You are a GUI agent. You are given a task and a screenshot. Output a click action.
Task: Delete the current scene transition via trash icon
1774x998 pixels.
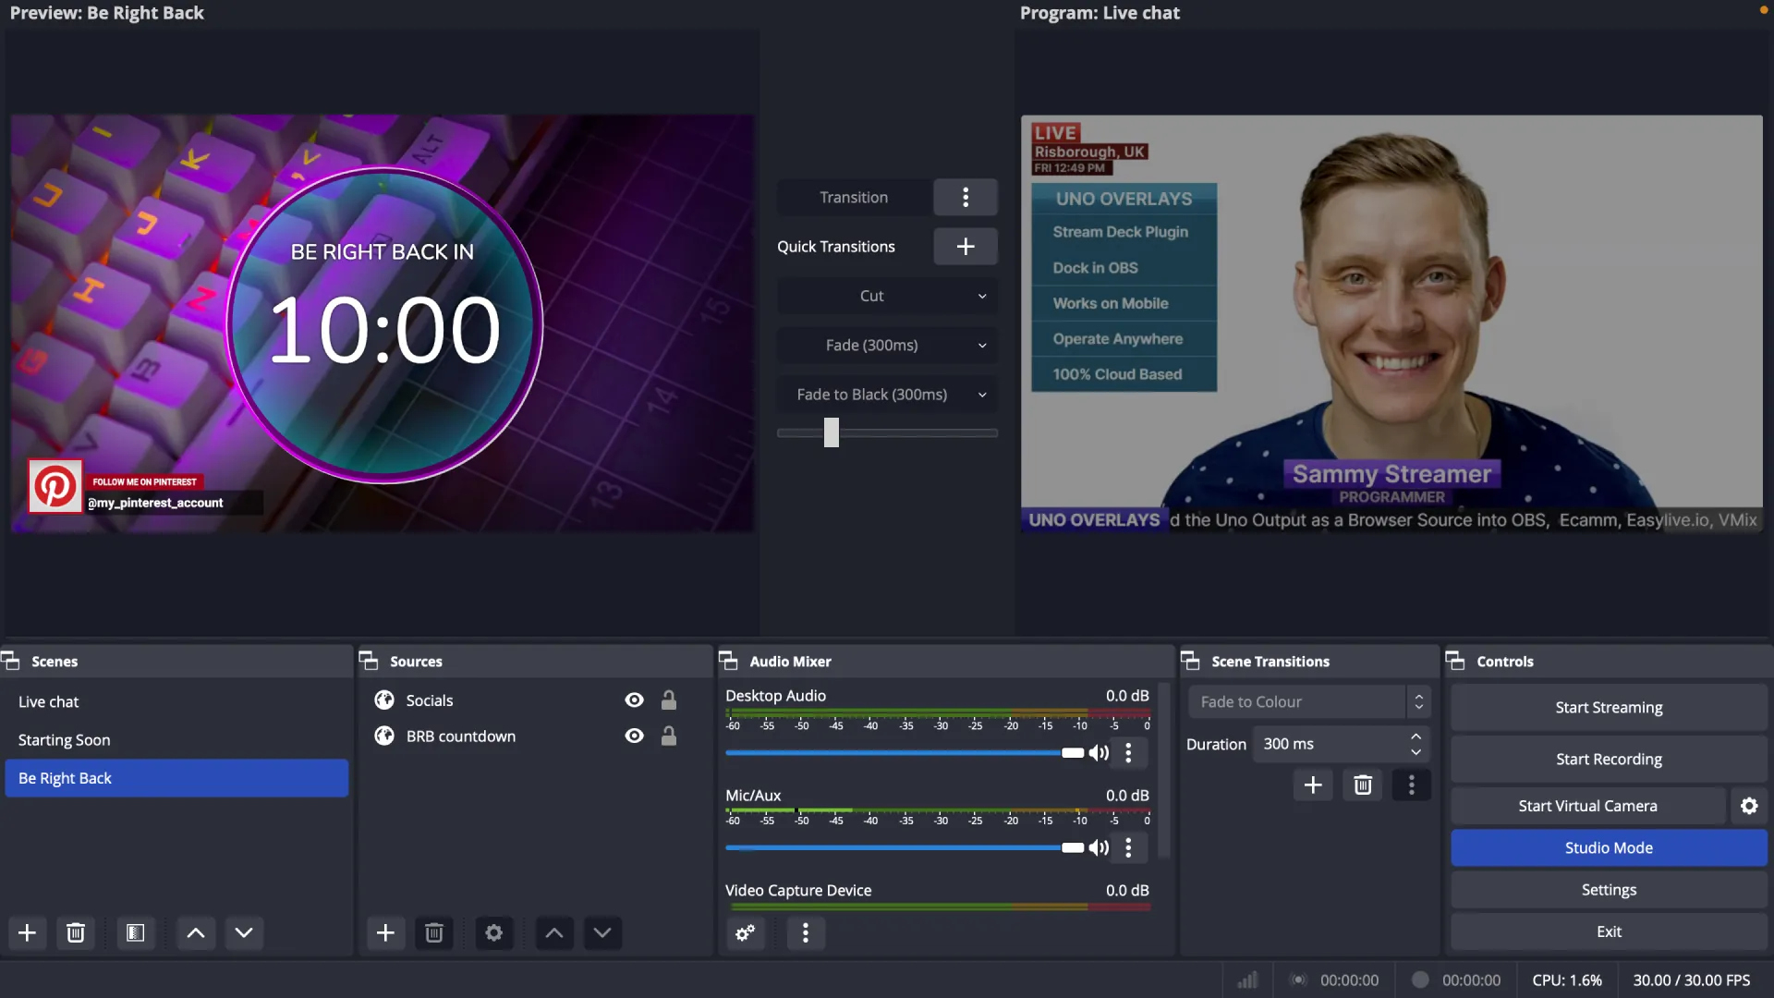click(1362, 785)
